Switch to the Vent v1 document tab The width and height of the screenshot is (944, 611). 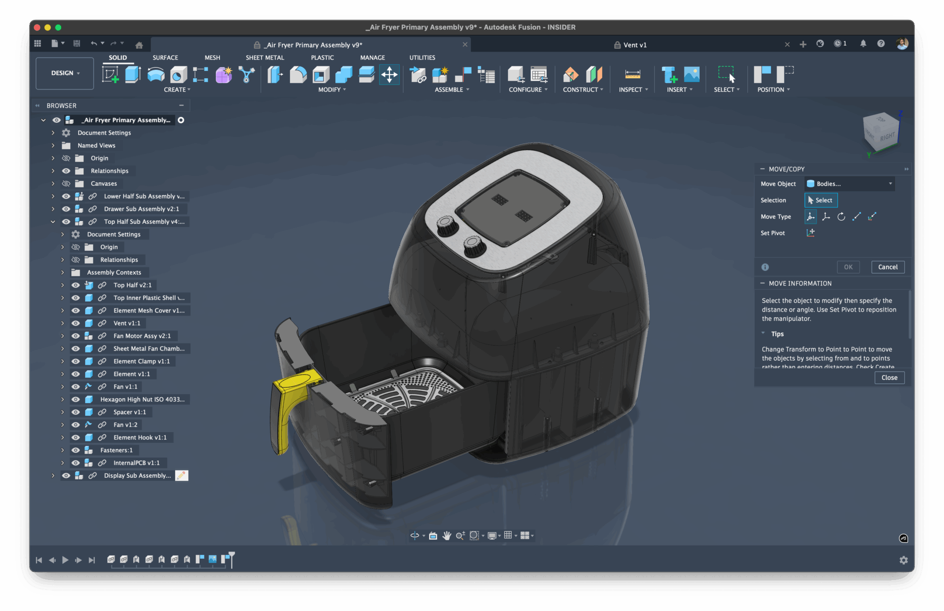634,45
